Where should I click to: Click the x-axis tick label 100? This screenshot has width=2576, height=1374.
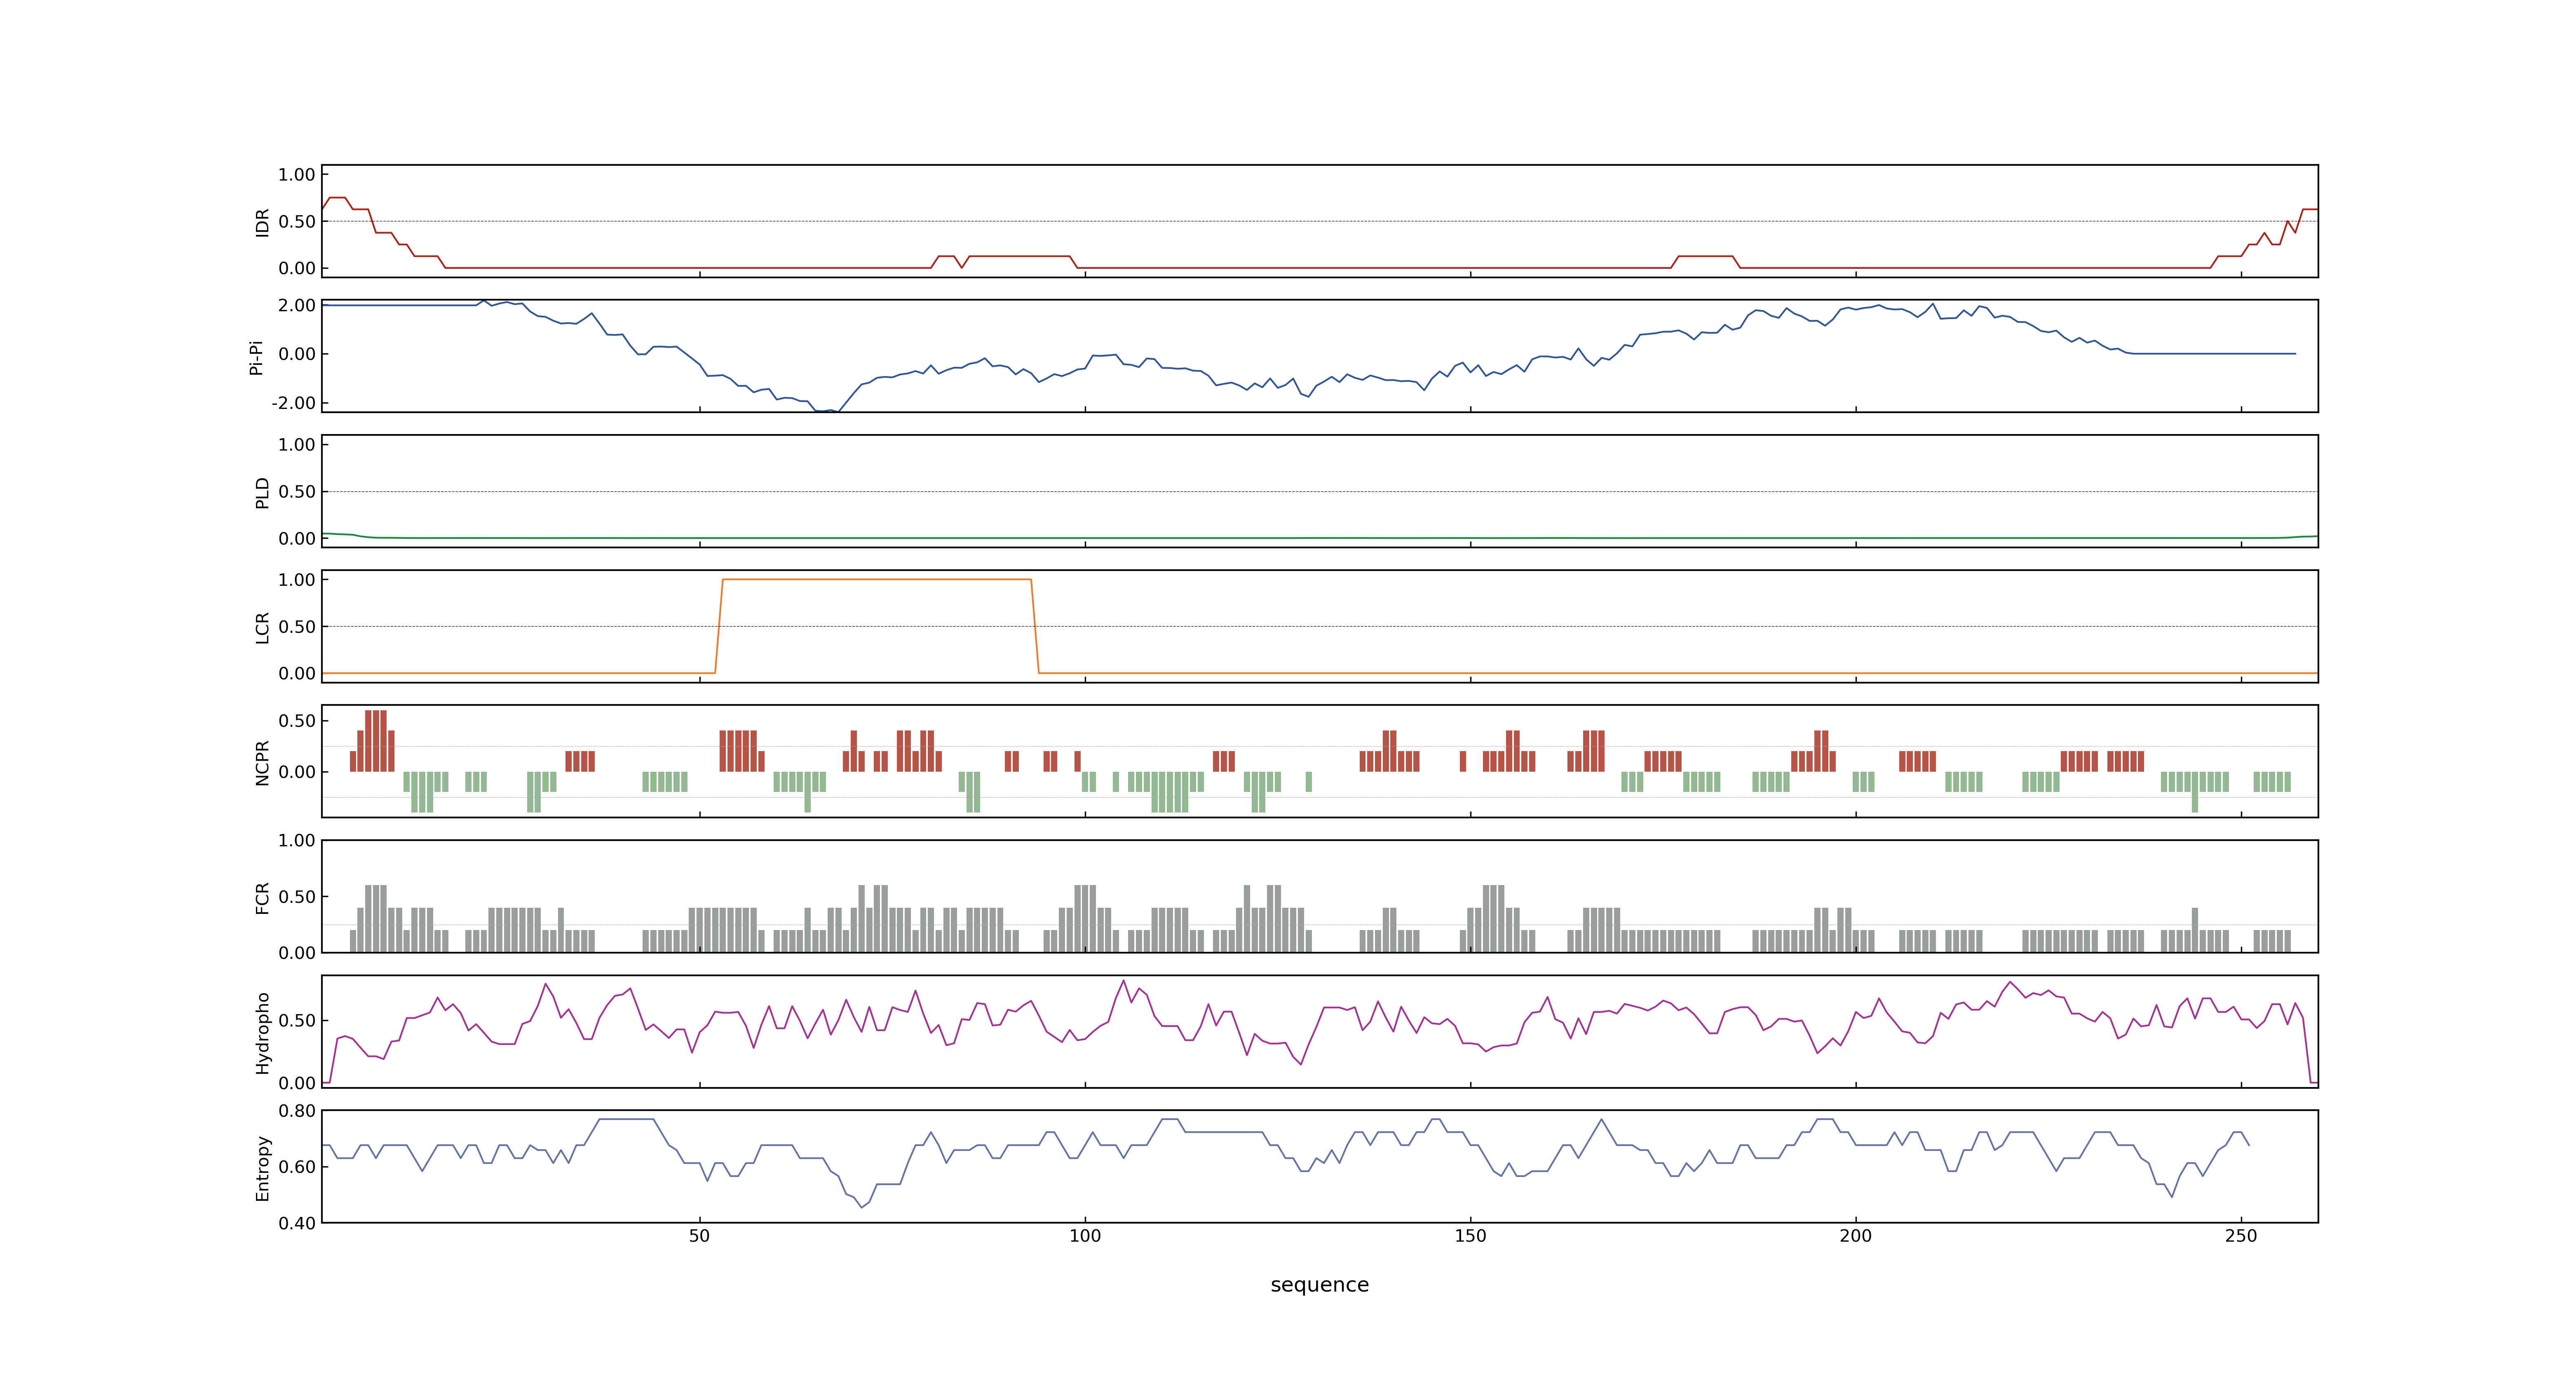[1085, 1235]
